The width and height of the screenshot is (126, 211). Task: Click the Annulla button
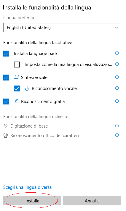coord(92,201)
